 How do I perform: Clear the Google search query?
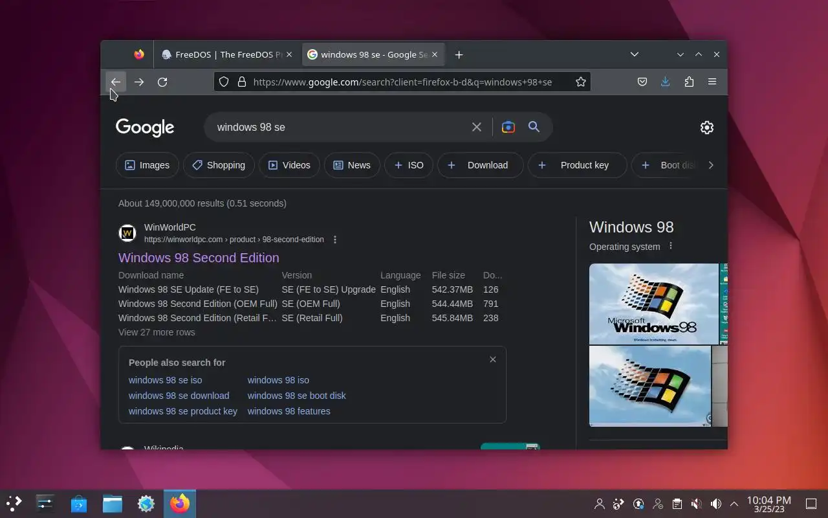[x=477, y=127]
